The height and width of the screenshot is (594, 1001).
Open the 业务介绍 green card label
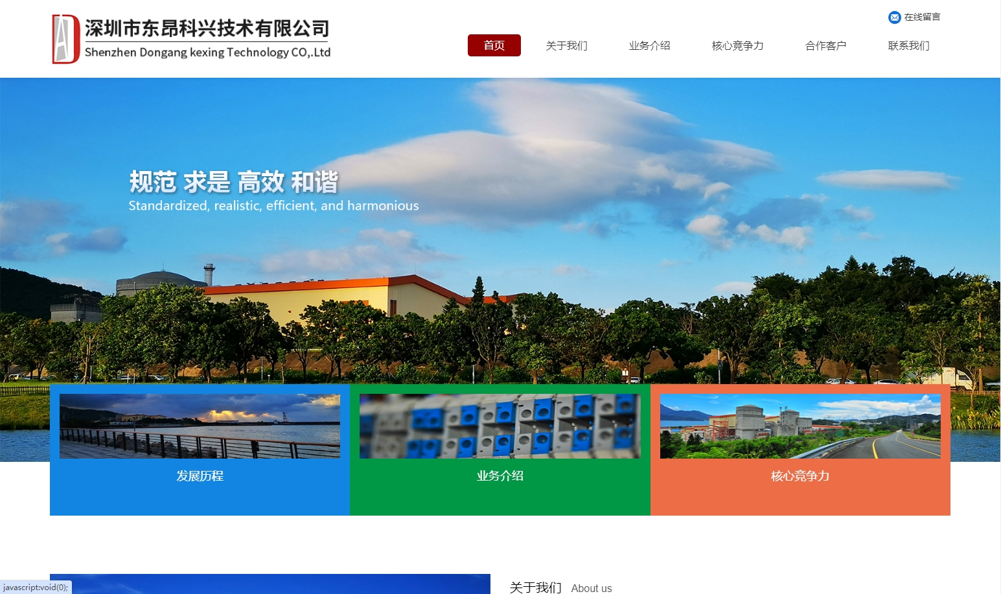point(500,476)
